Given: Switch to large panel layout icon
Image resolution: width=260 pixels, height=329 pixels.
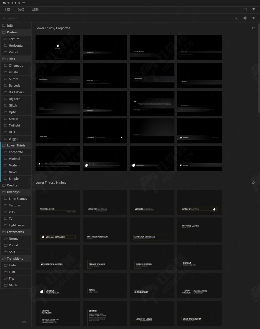Looking at the screenshot, I should [x=254, y=10].
